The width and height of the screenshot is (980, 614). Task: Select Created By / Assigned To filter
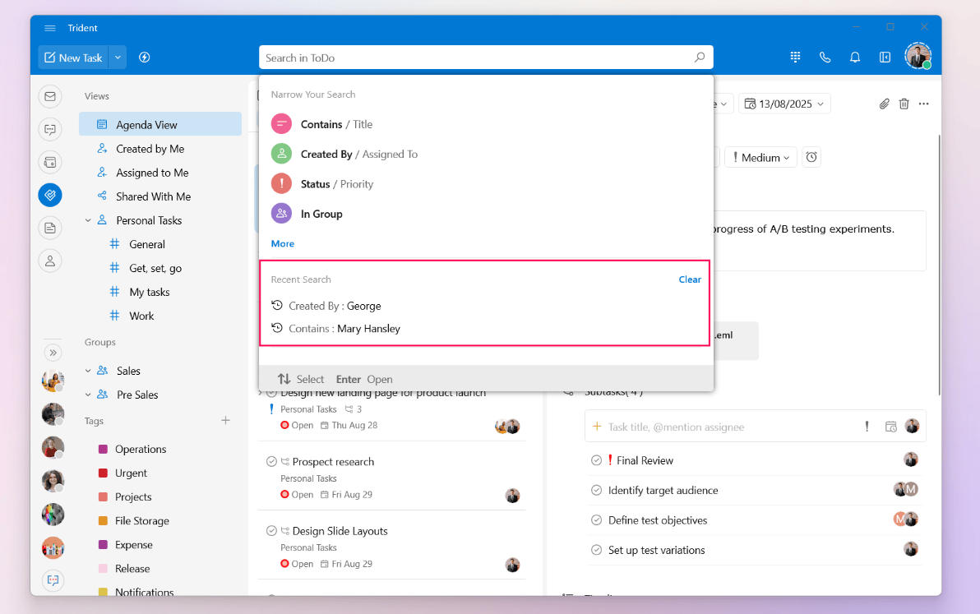(486, 155)
